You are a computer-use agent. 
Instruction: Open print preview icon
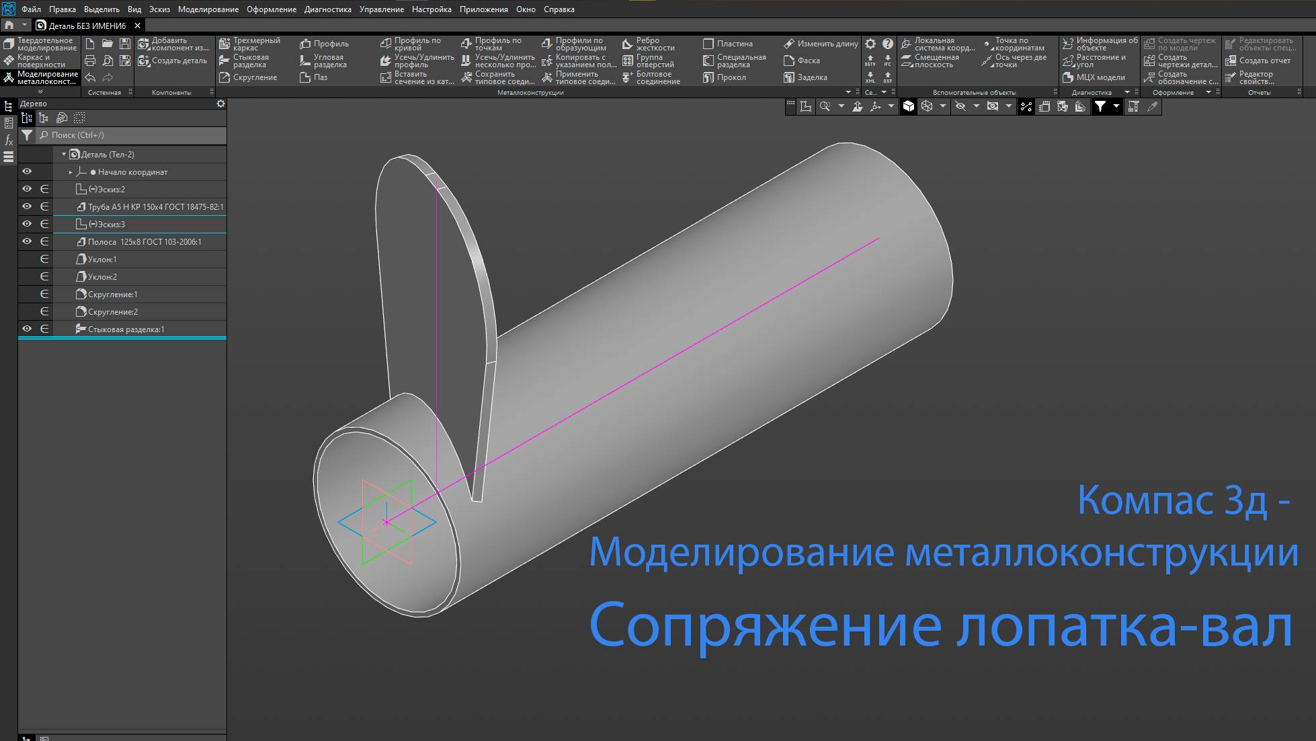tap(108, 61)
